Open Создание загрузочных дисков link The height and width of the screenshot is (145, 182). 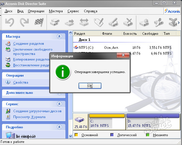click(38, 111)
